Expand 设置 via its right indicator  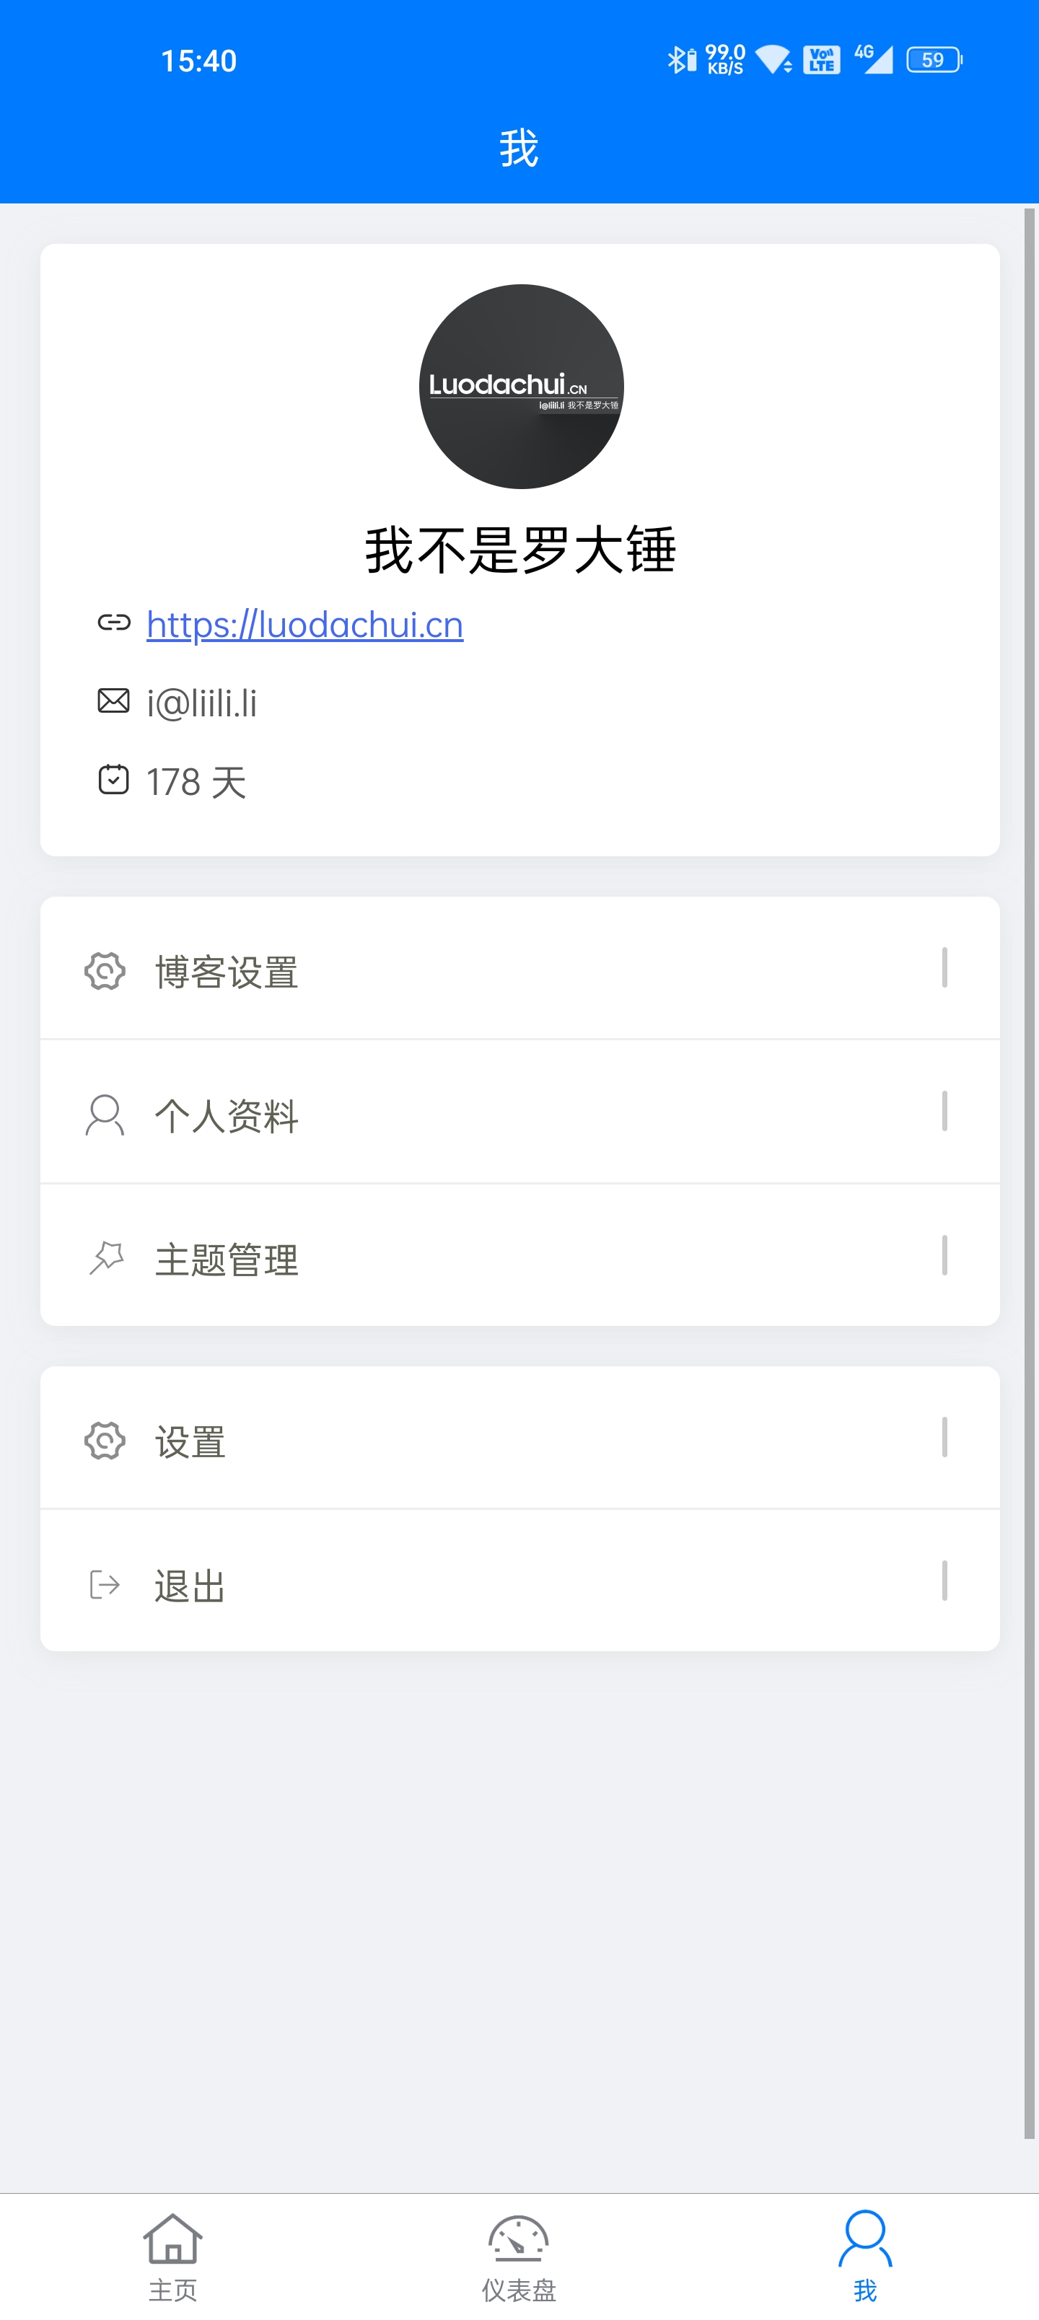click(x=944, y=1436)
